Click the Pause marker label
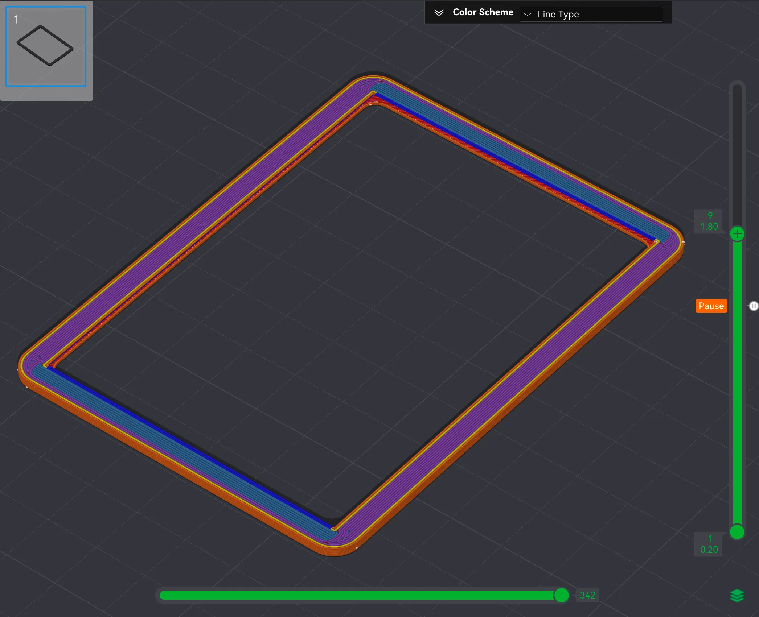759x617 pixels. pos(711,306)
